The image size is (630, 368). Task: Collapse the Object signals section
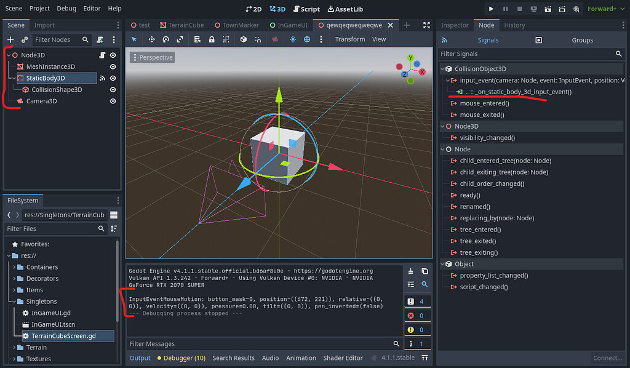(441, 263)
